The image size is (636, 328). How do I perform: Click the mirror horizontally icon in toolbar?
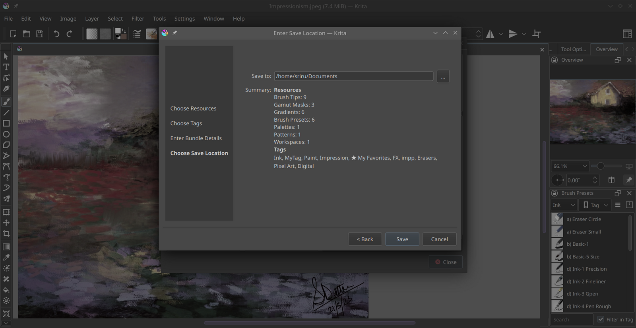[x=491, y=34]
